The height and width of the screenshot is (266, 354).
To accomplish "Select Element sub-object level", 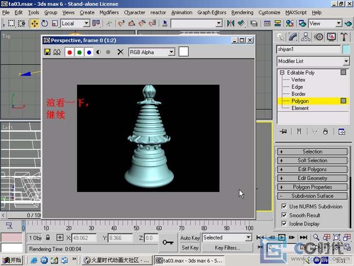I will (300, 108).
